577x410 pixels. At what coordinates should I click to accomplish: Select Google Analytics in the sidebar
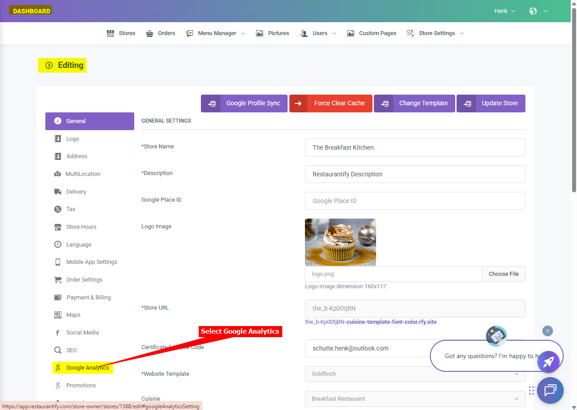(x=87, y=368)
